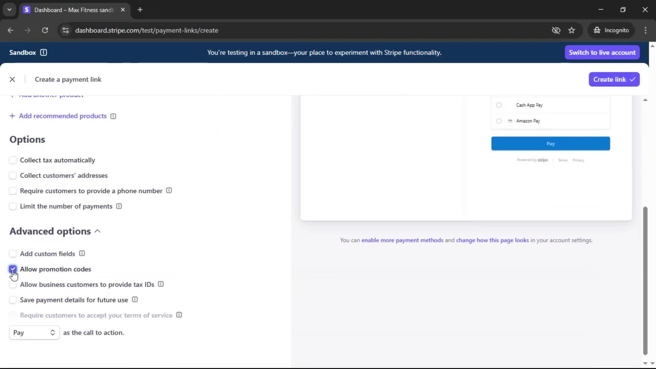The width and height of the screenshot is (656, 369).
Task: Click the Create link button
Action: 614,79
